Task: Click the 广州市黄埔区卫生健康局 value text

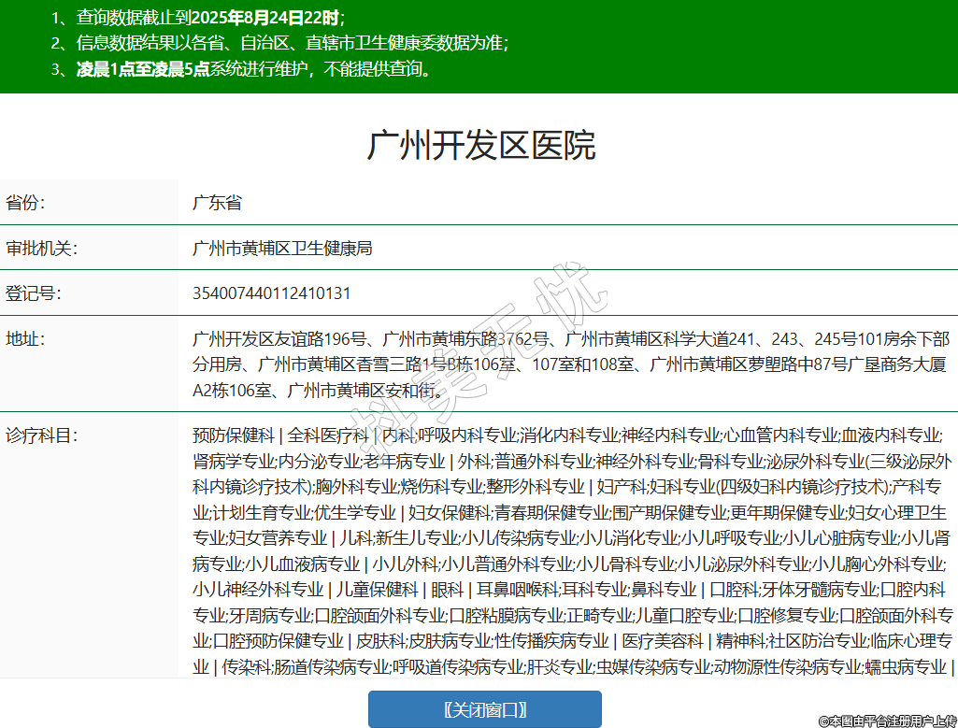Action: tap(282, 248)
